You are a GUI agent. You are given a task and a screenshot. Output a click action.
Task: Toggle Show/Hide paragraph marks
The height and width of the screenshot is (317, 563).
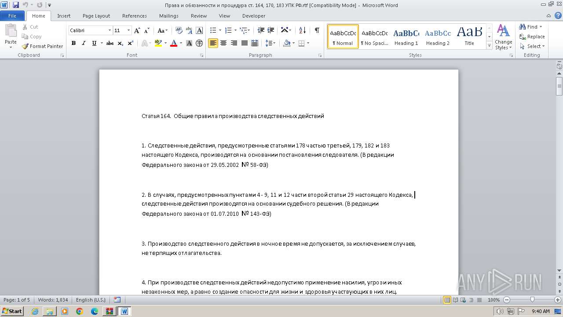tap(317, 30)
